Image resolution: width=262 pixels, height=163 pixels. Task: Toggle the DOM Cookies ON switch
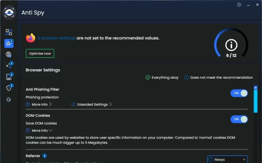239,119
